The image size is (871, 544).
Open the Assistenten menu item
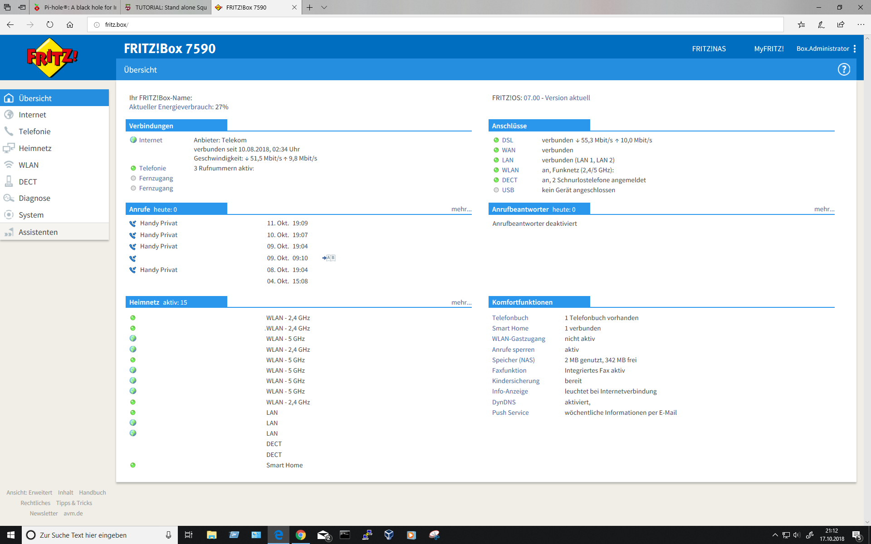(x=54, y=232)
